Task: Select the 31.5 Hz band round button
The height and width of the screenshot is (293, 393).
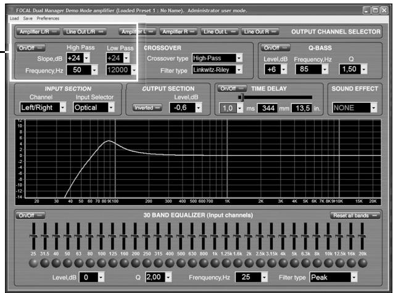Action: [x=45, y=263]
